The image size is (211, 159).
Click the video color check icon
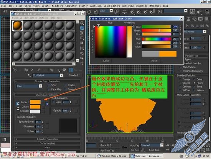click(x=82, y=43)
